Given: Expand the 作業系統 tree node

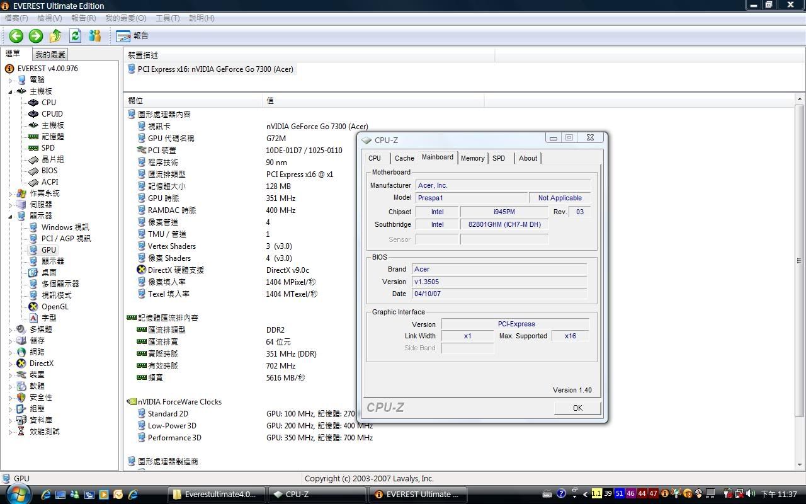Looking at the screenshot, I should 11,193.
